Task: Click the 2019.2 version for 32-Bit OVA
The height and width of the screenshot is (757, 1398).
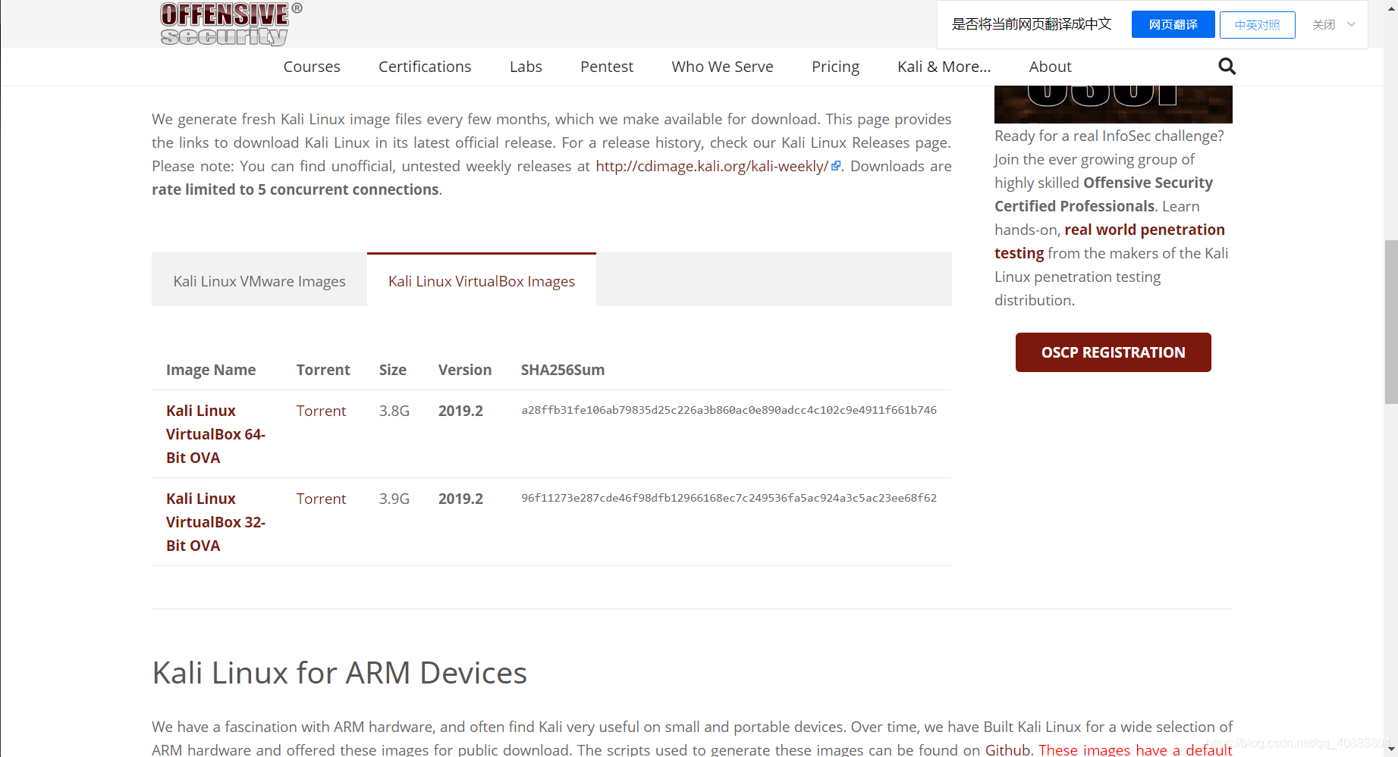Action: [x=460, y=499]
